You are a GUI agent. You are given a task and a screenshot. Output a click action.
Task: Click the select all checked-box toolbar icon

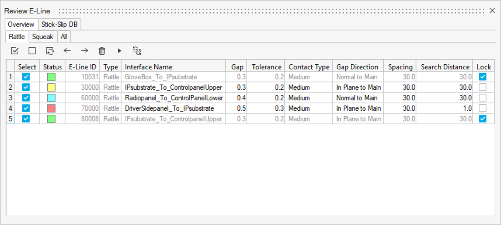[15, 51]
